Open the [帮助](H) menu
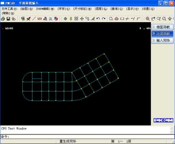This screenshot has width=175, height=144. [x=8, y=13]
